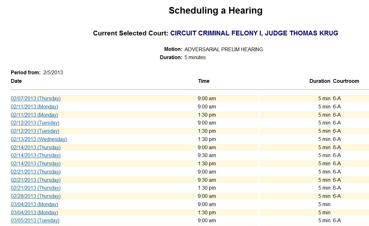Click the 02/13/2013 Wednesday date link
This screenshot has width=369, height=226.
click(x=39, y=139)
